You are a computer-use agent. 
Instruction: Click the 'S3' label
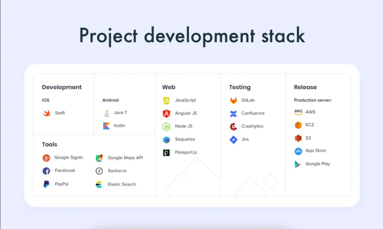tap(308, 138)
